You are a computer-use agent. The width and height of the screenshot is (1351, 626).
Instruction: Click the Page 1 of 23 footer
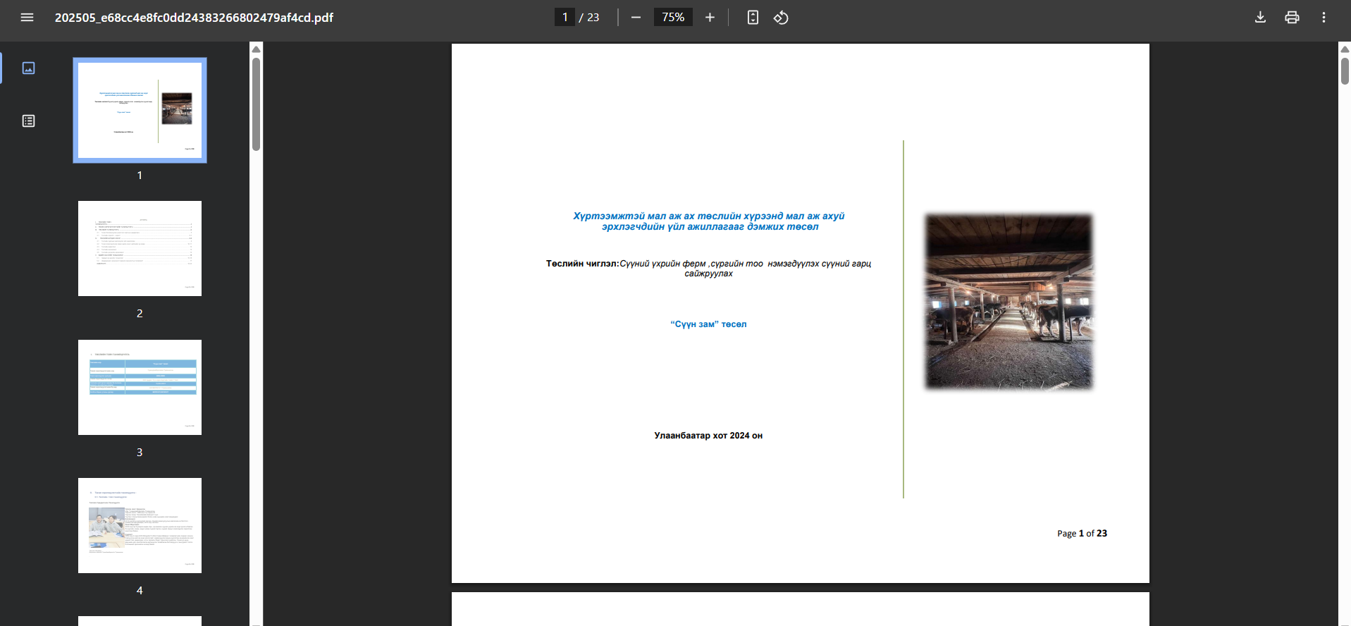(1082, 534)
